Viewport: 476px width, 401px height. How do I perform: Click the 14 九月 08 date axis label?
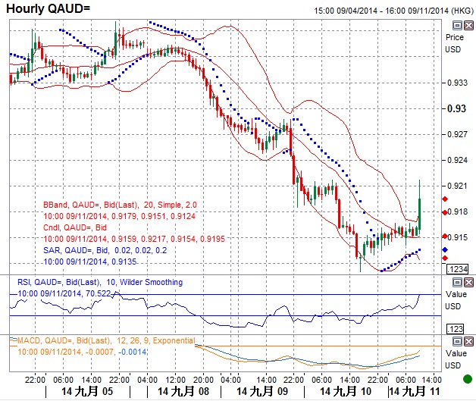[183, 392]
